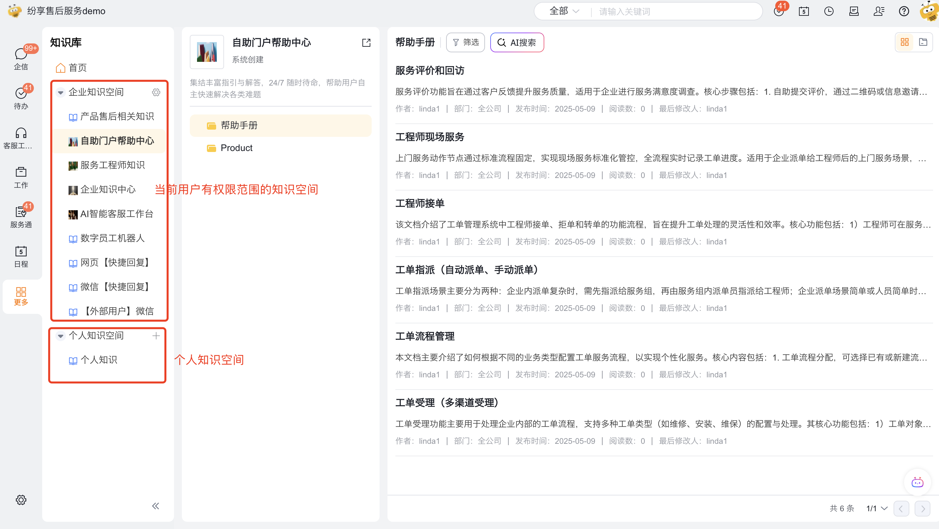Open article 服务评价和回访
This screenshot has width=939, height=529.
coord(430,71)
